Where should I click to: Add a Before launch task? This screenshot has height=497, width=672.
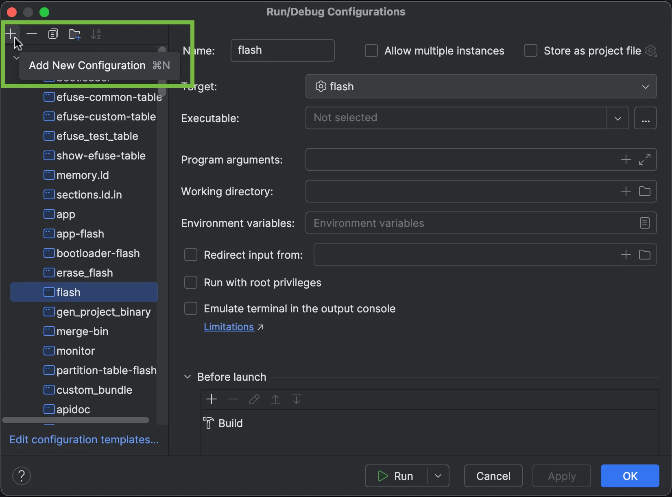212,399
